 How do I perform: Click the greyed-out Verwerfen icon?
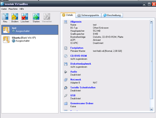[x=47, y=16]
